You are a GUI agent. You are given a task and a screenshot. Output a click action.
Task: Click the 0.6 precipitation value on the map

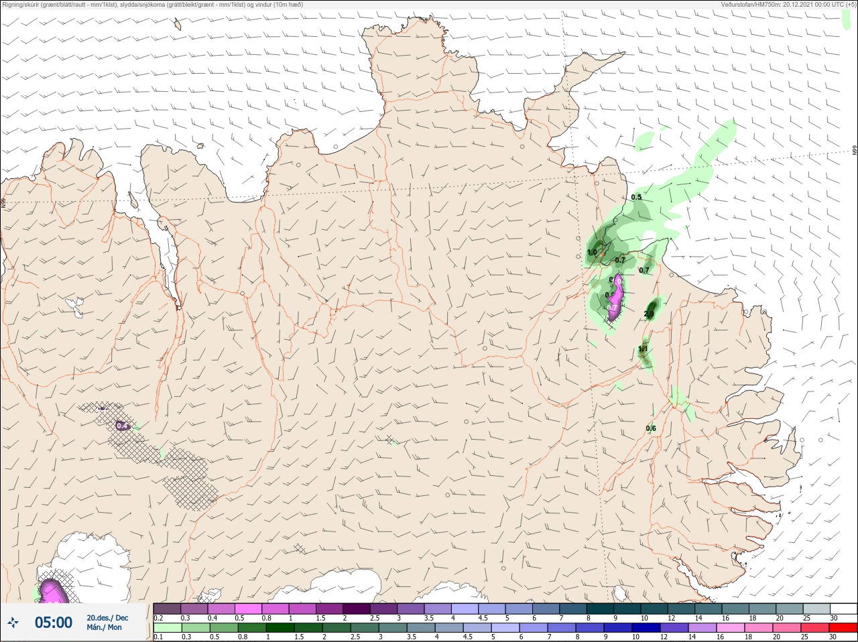651,428
